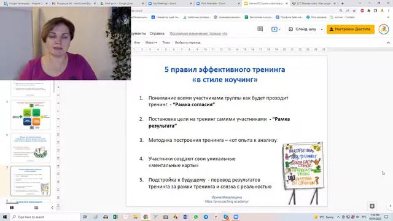393x221 pixels.
Task: Click the slide title about 5 правил
Action: tap(225, 74)
